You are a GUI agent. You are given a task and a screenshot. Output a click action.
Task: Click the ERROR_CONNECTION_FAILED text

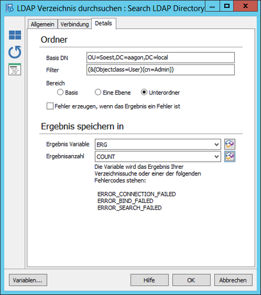(136, 194)
